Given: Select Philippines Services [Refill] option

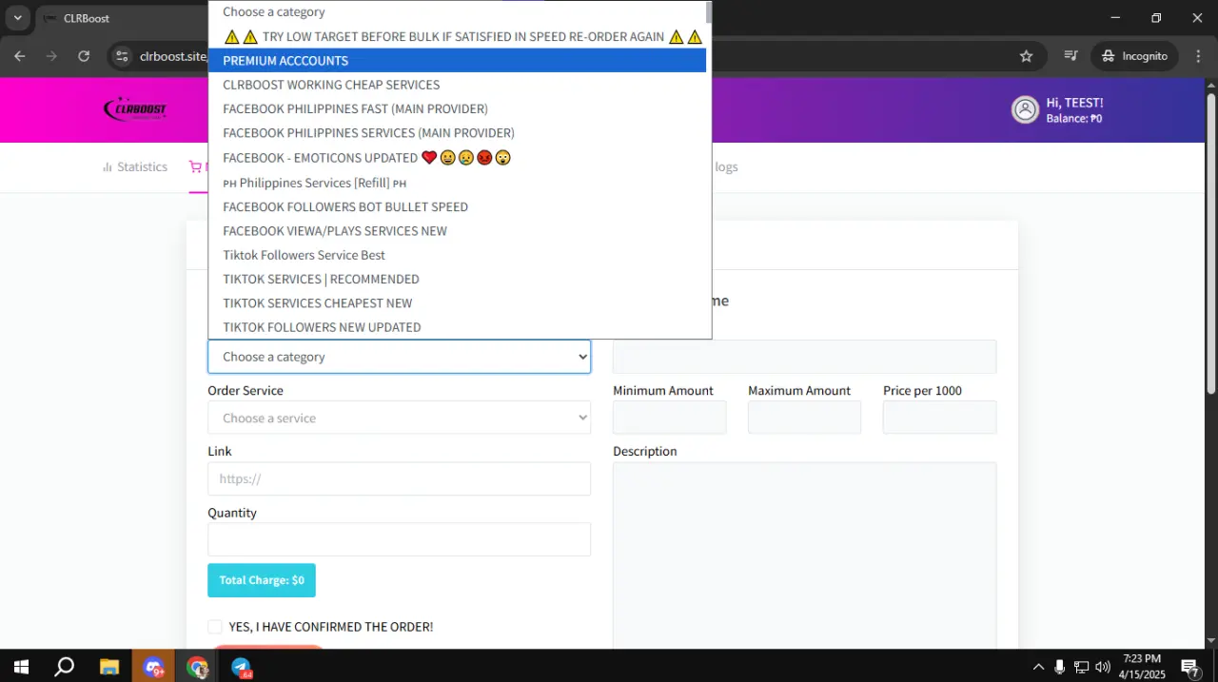Looking at the screenshot, I should [458, 183].
